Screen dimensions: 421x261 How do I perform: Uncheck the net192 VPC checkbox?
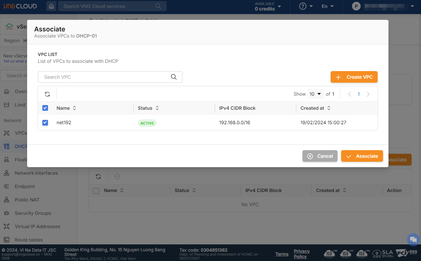[45, 123]
